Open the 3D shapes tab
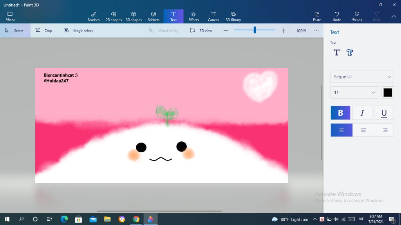Screen dimensions: 401x225 pyautogui.click(x=134, y=16)
